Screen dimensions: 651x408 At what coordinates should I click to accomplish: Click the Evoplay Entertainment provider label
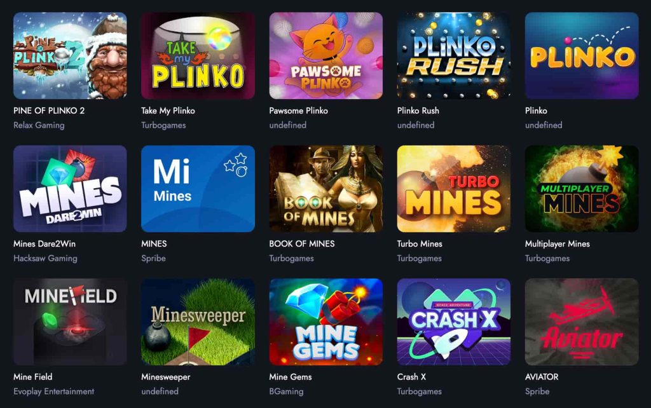(54, 391)
